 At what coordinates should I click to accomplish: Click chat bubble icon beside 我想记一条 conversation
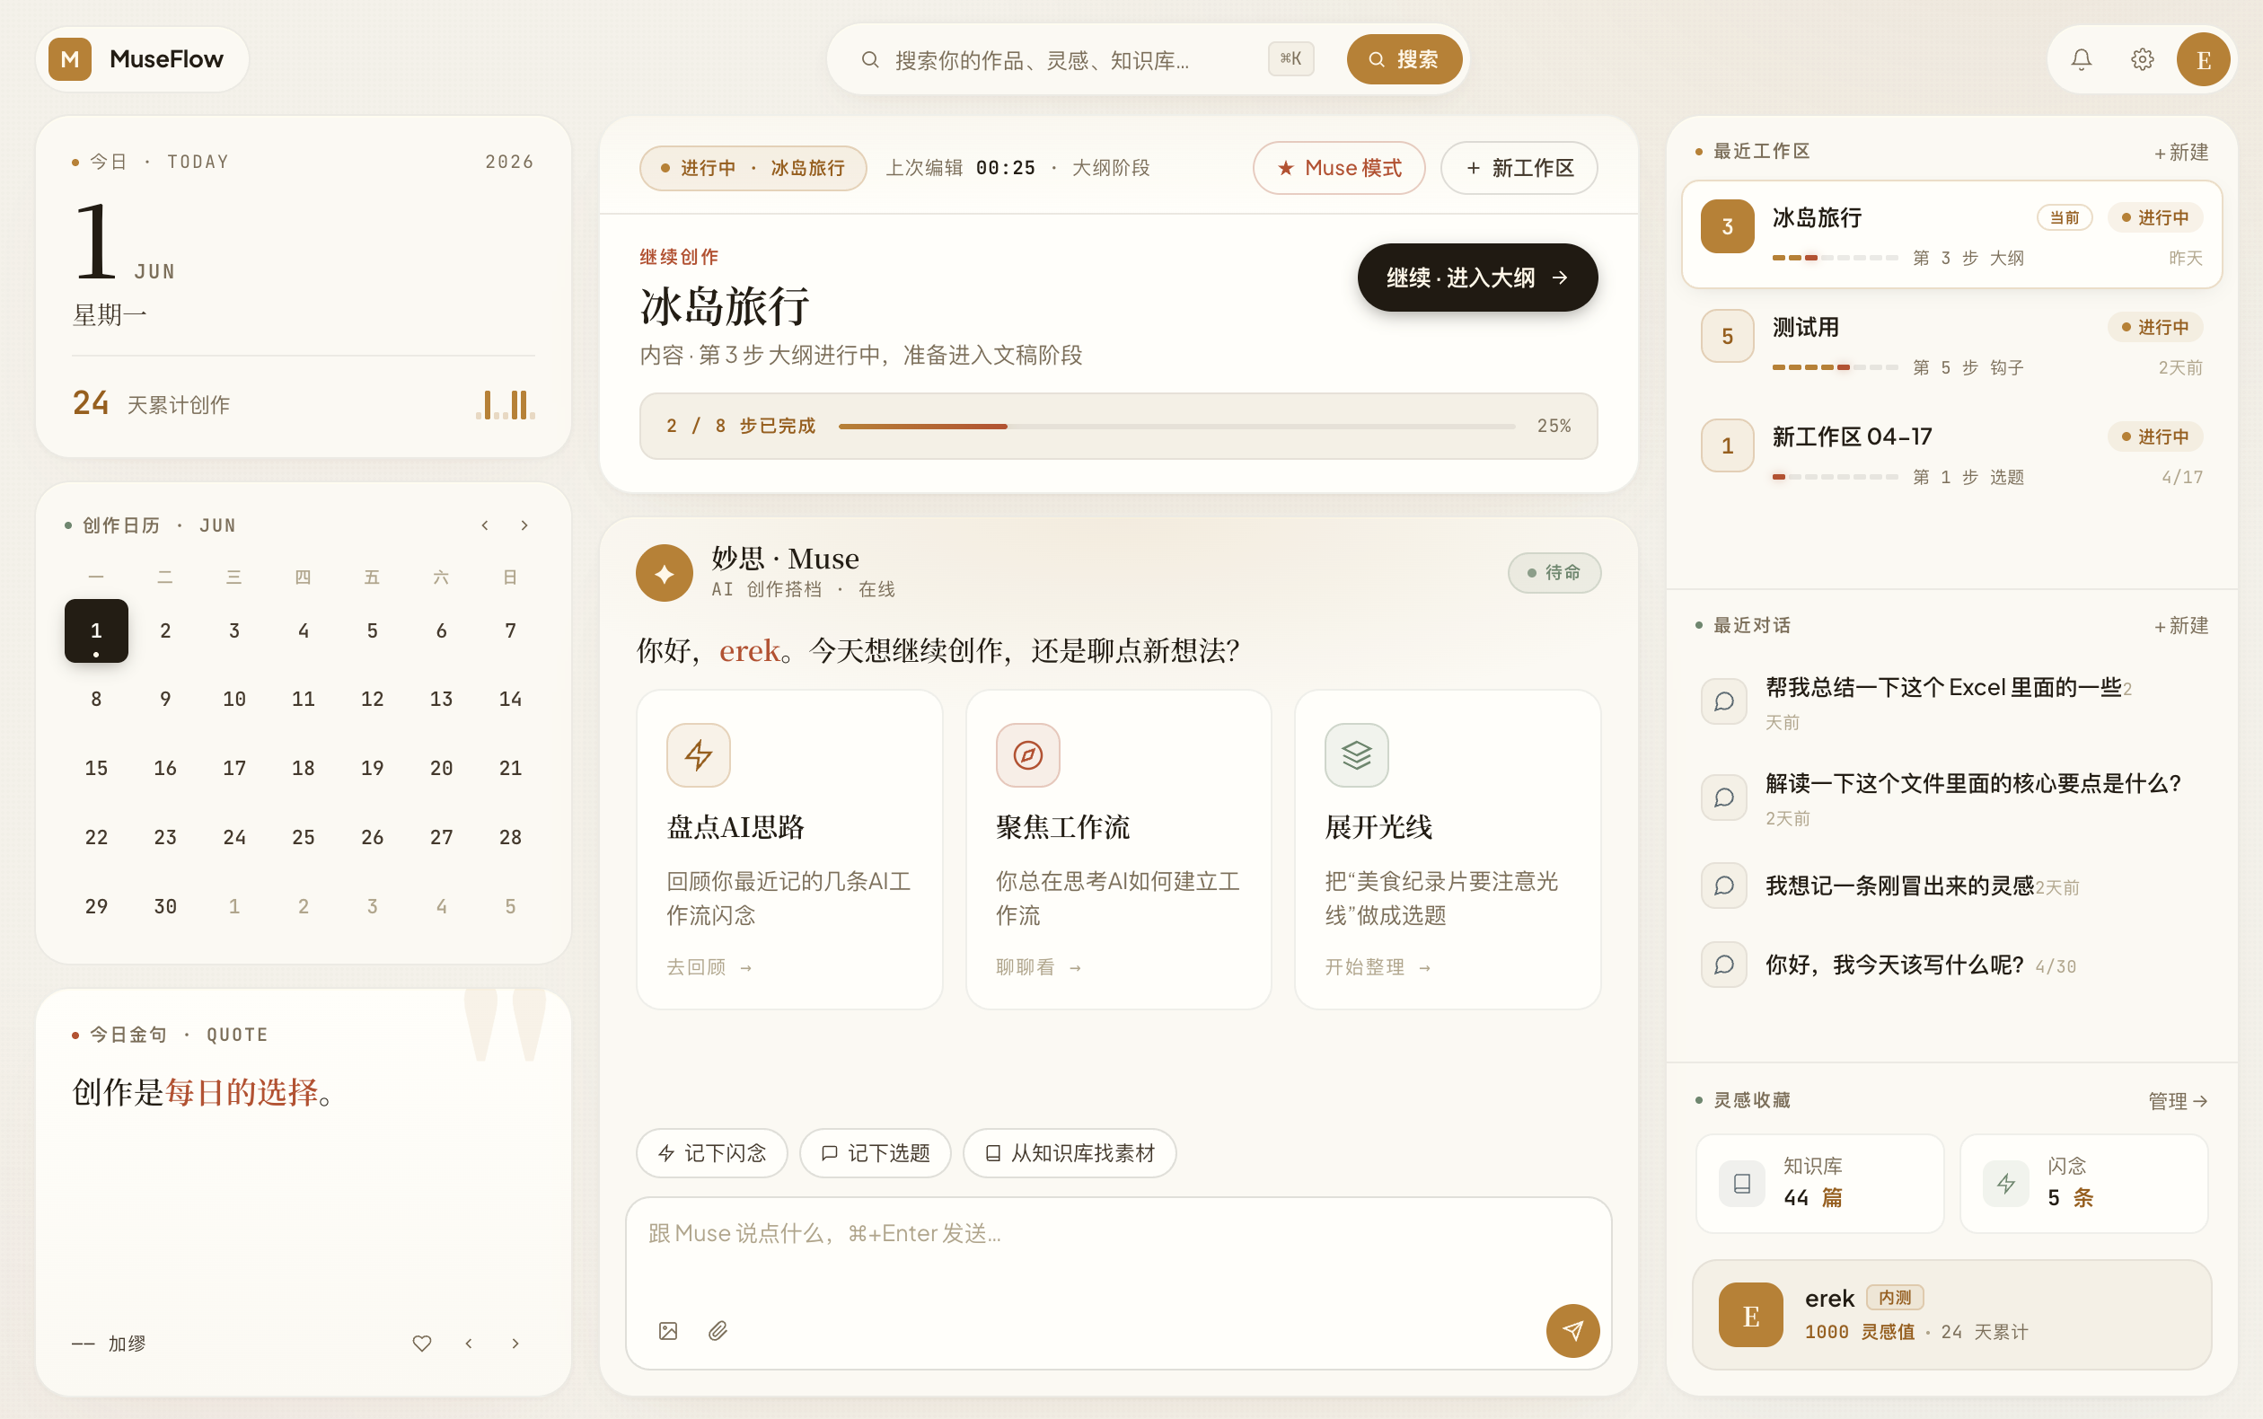click(1723, 885)
